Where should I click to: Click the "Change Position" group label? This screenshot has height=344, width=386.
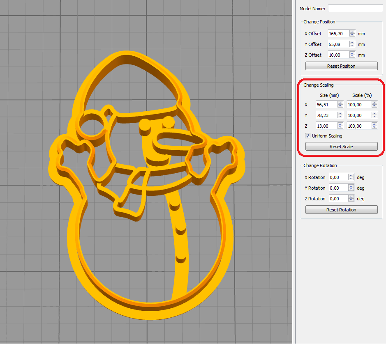[319, 22]
